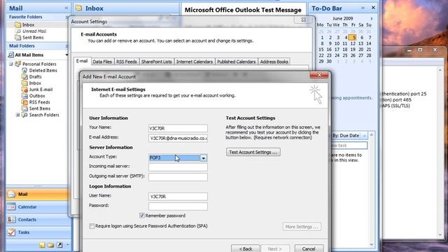
Task: Open the Inbox favorite folder icon
Action: pos(18,25)
